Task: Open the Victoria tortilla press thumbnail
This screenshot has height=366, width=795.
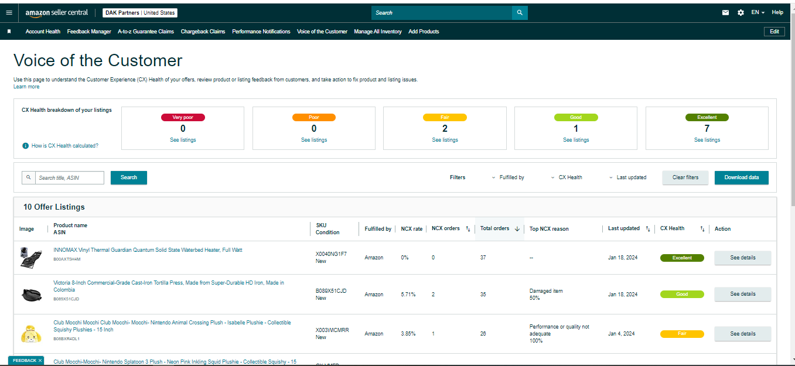Action: (x=30, y=294)
